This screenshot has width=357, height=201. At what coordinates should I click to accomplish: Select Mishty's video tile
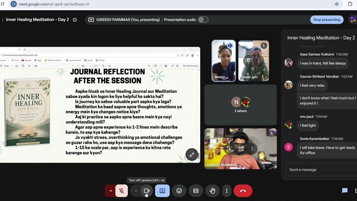(223, 61)
